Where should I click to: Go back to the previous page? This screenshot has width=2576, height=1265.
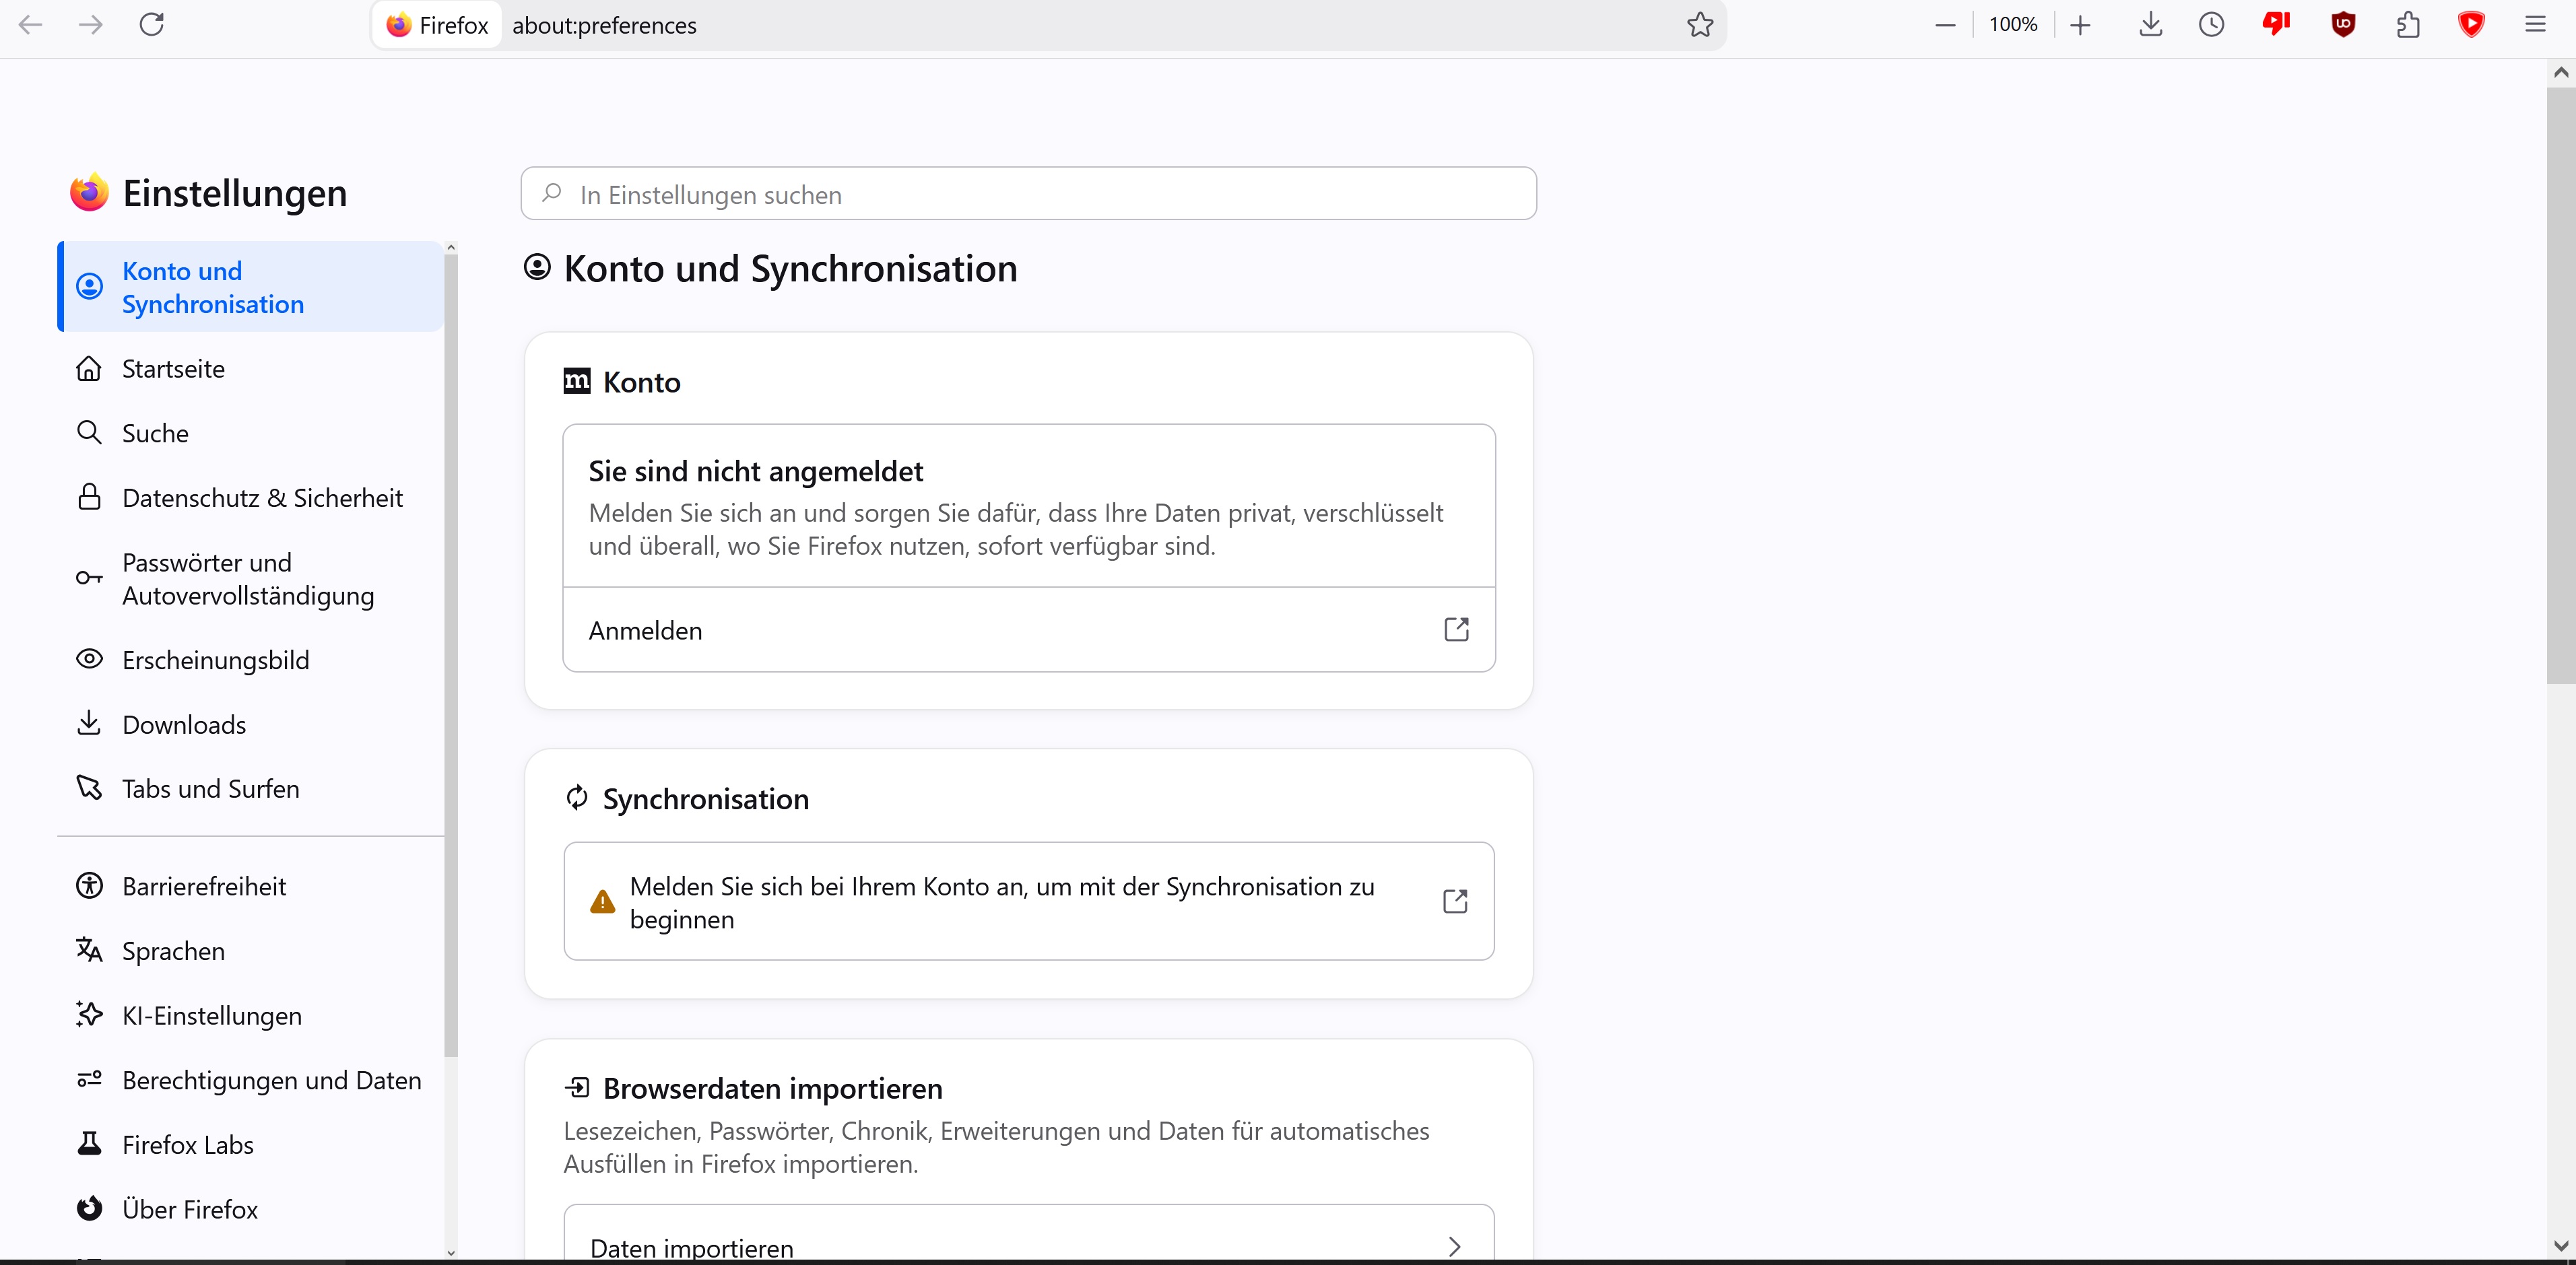point(31,25)
